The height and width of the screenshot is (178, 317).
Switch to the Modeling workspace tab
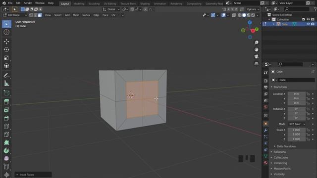point(79,3)
